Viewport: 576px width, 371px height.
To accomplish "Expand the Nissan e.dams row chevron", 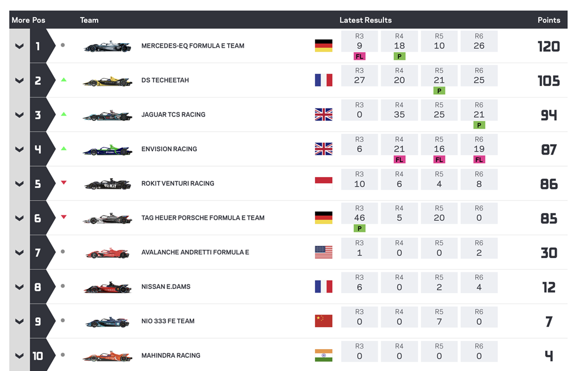I will tap(19, 287).
